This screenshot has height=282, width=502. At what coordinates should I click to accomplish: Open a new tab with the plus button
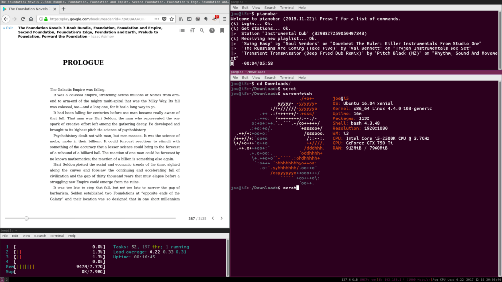[x=63, y=9]
